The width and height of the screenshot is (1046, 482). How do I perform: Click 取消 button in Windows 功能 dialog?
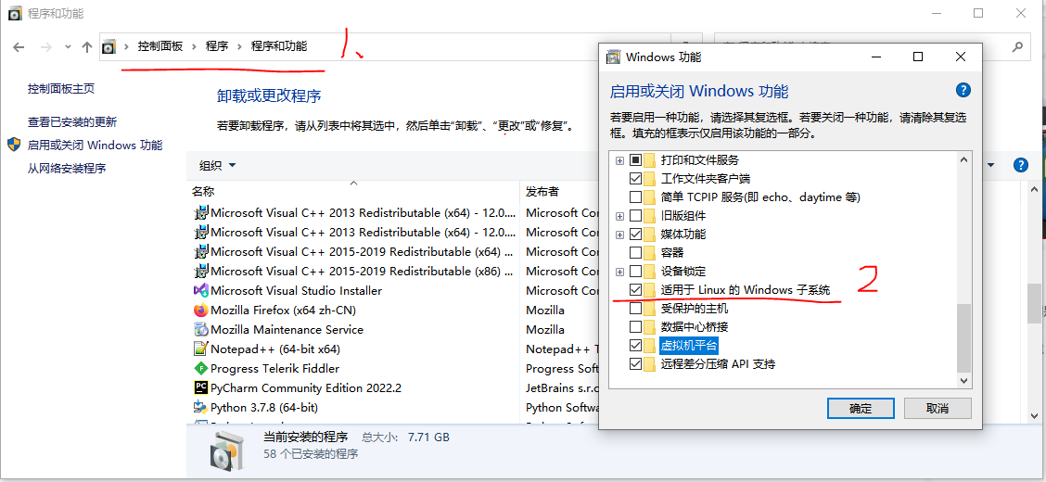coord(938,409)
